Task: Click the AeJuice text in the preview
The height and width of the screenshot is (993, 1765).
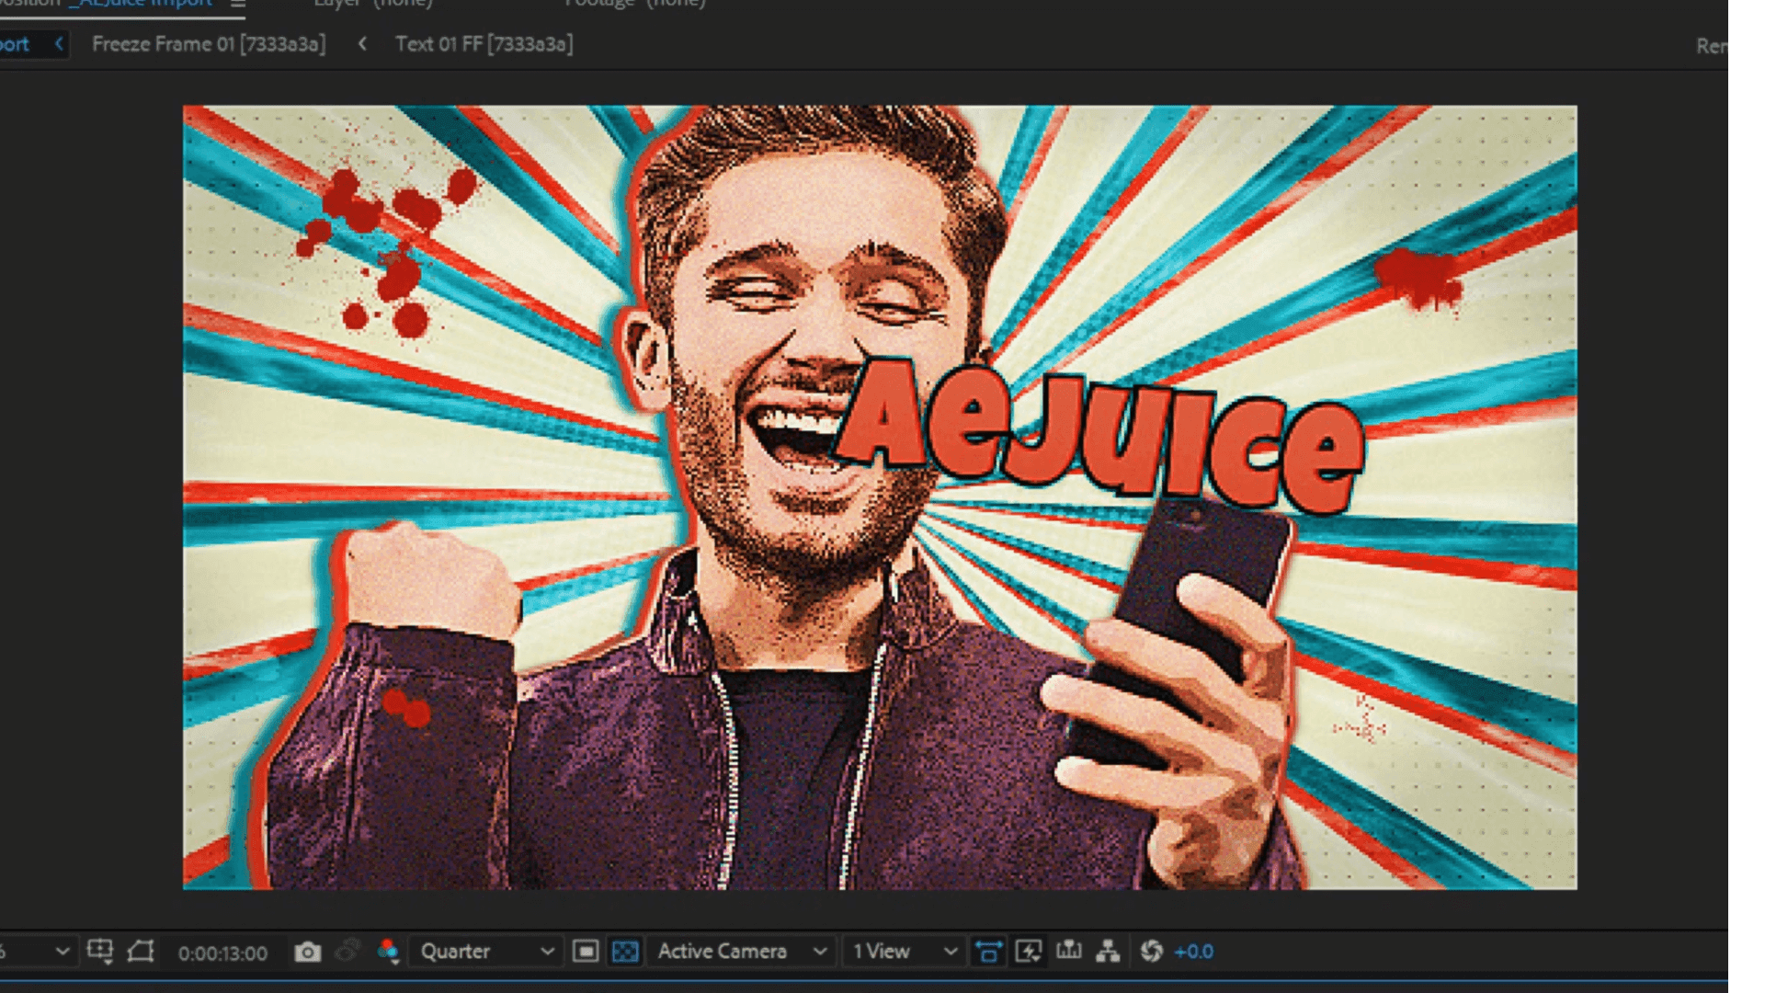Action: point(1100,436)
